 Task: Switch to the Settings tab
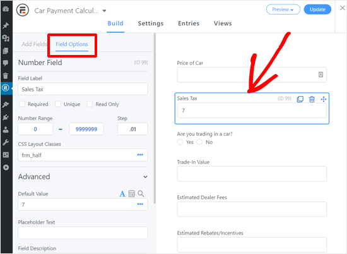point(151,23)
